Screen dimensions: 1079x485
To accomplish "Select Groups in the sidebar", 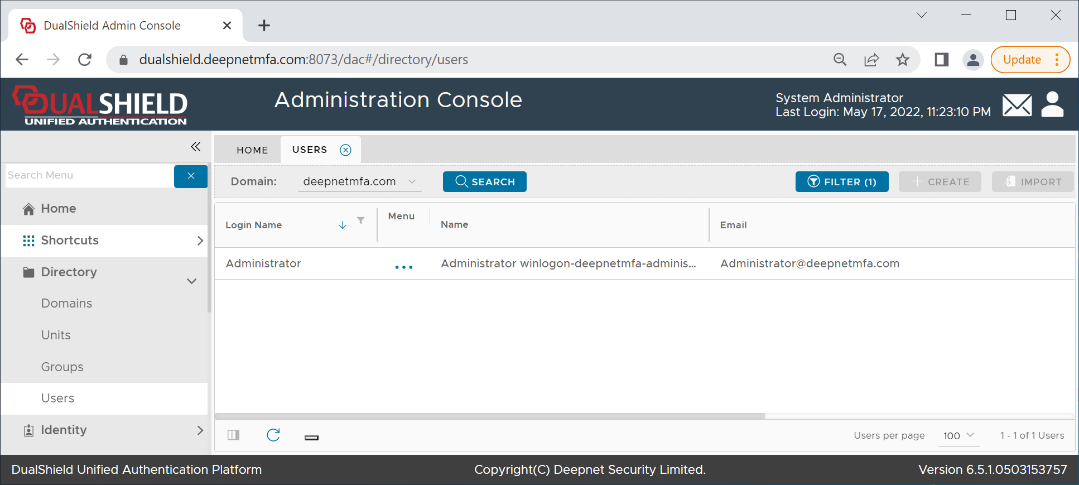I will point(62,367).
